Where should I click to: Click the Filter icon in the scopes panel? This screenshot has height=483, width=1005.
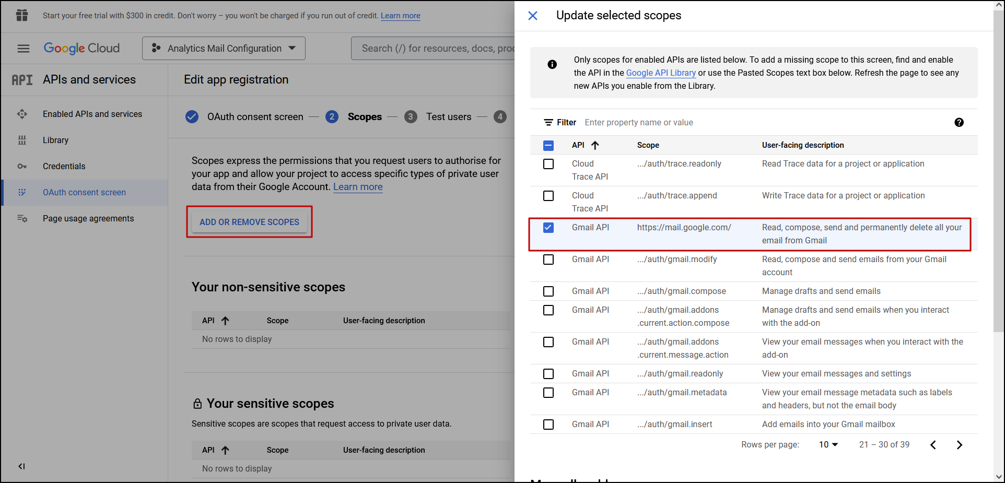[x=547, y=122]
